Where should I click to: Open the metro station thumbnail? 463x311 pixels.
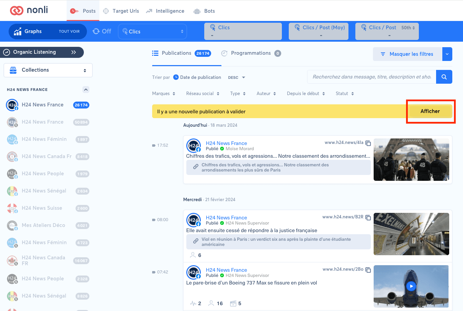click(x=411, y=234)
